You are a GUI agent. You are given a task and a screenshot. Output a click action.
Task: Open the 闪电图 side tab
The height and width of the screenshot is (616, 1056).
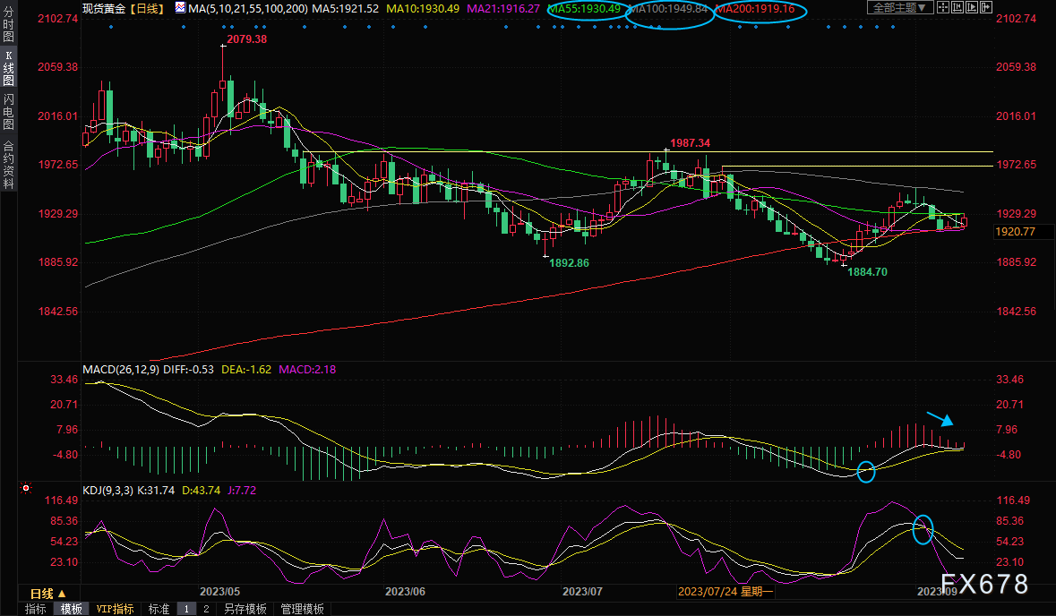click(8, 112)
